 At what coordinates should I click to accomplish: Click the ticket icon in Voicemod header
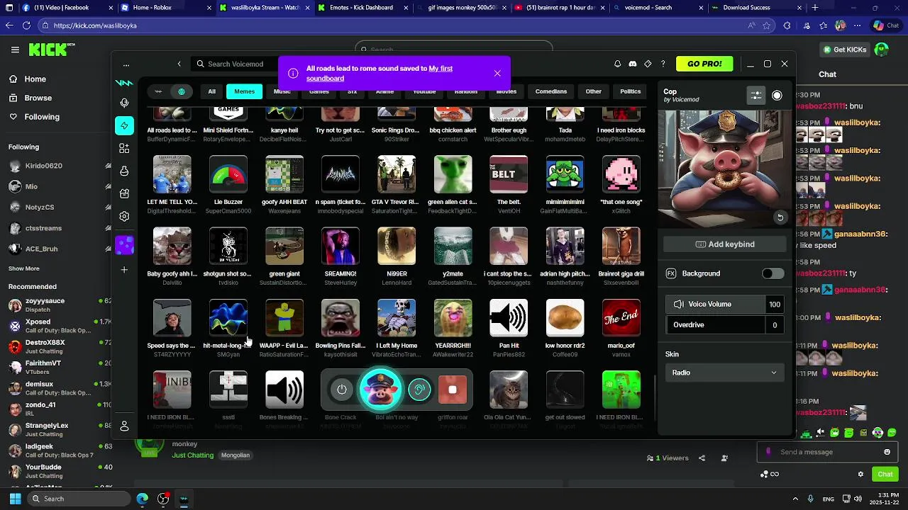pos(648,64)
